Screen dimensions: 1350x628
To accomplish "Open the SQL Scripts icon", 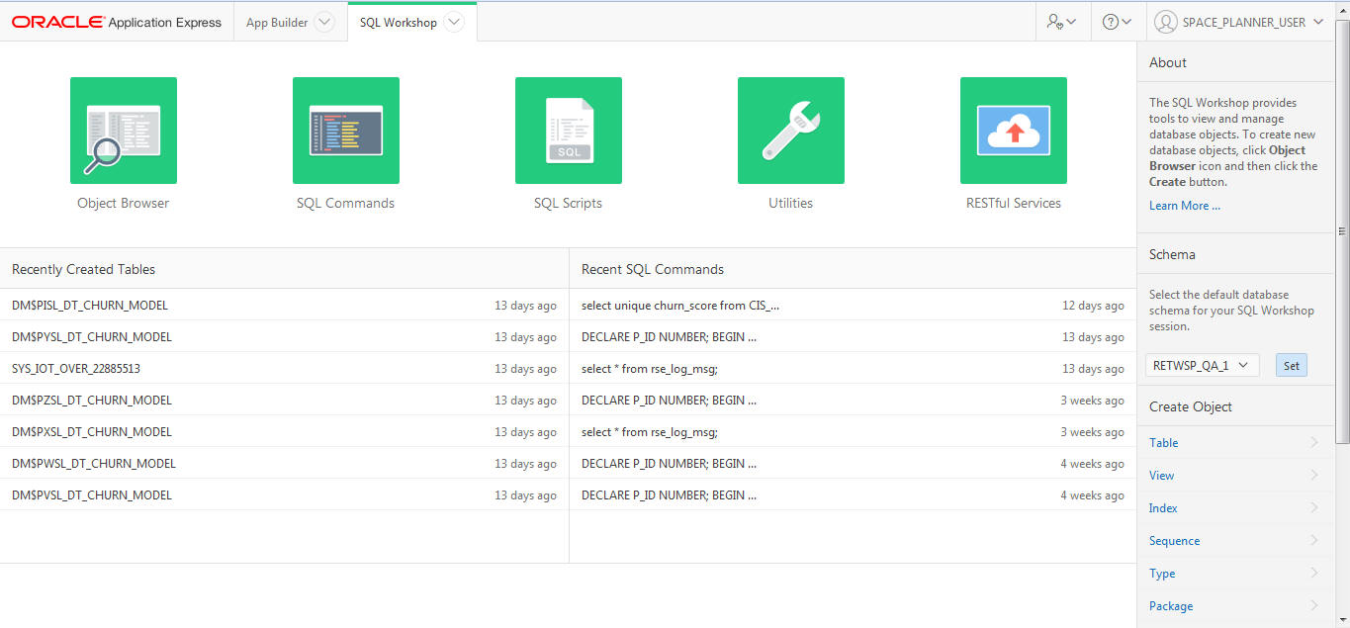I will [x=569, y=131].
